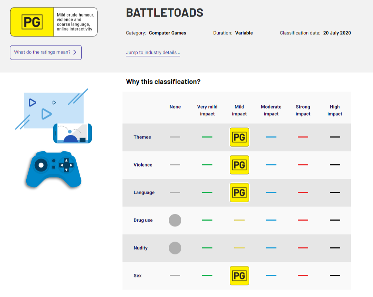
Task: Click the 'Mild impact' column header
Action: (x=239, y=110)
